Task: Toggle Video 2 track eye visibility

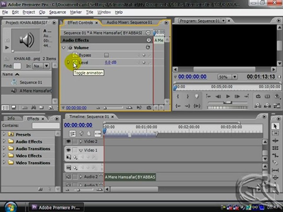Action: pyautogui.click(x=68, y=141)
